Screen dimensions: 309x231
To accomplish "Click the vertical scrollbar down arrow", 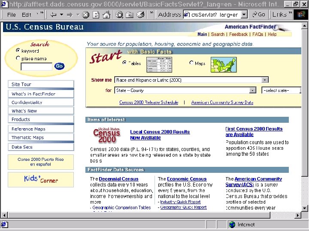I will (x=305, y=208).
